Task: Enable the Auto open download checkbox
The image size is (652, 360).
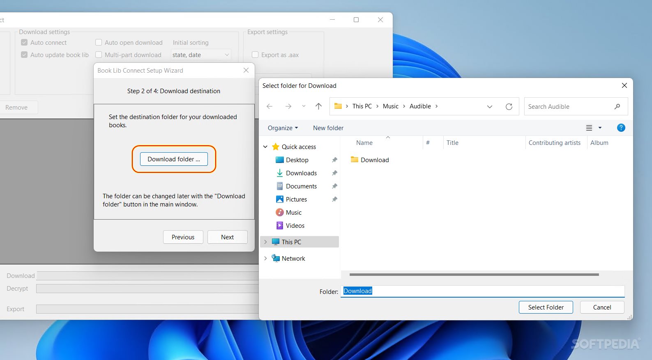Action: [99, 42]
